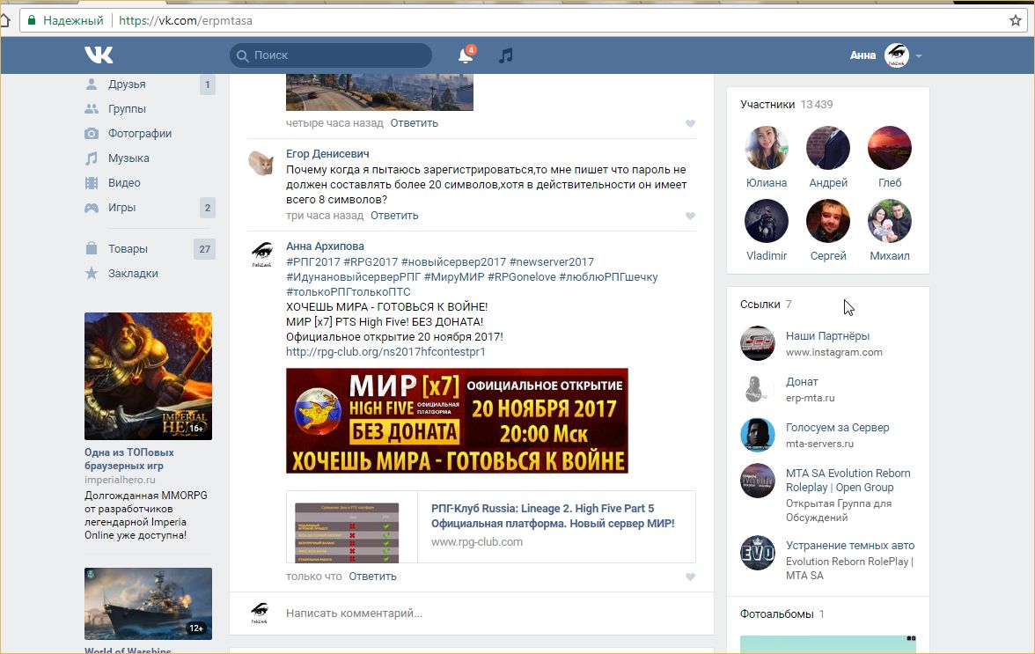Open member Vladimir's avatar
The width and height of the screenshot is (1035, 654).
[767, 221]
